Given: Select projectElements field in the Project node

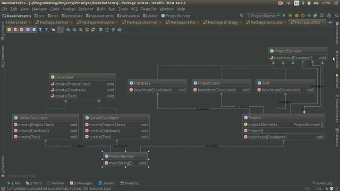Looking at the screenshot, I should [x=284, y=125].
